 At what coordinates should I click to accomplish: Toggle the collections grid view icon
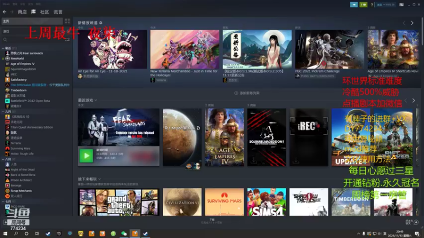click(67, 21)
